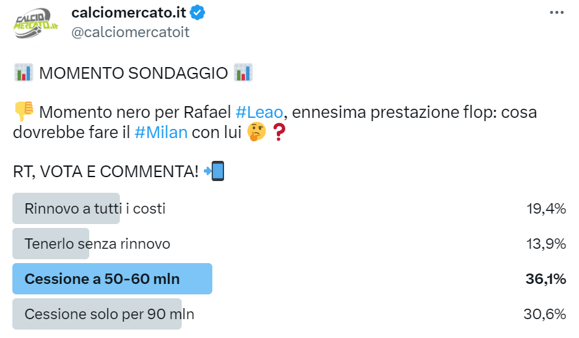Click the 19,4% poll result percentage
Viewport: 579px width, 338px height.
click(x=546, y=208)
